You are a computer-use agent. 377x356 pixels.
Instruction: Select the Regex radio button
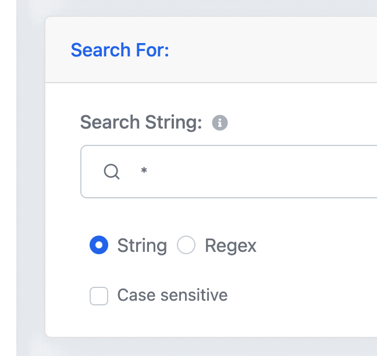[x=186, y=245]
